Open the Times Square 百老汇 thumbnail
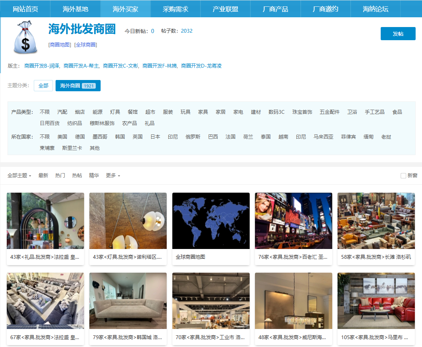The image size is (422, 347). 293,221
